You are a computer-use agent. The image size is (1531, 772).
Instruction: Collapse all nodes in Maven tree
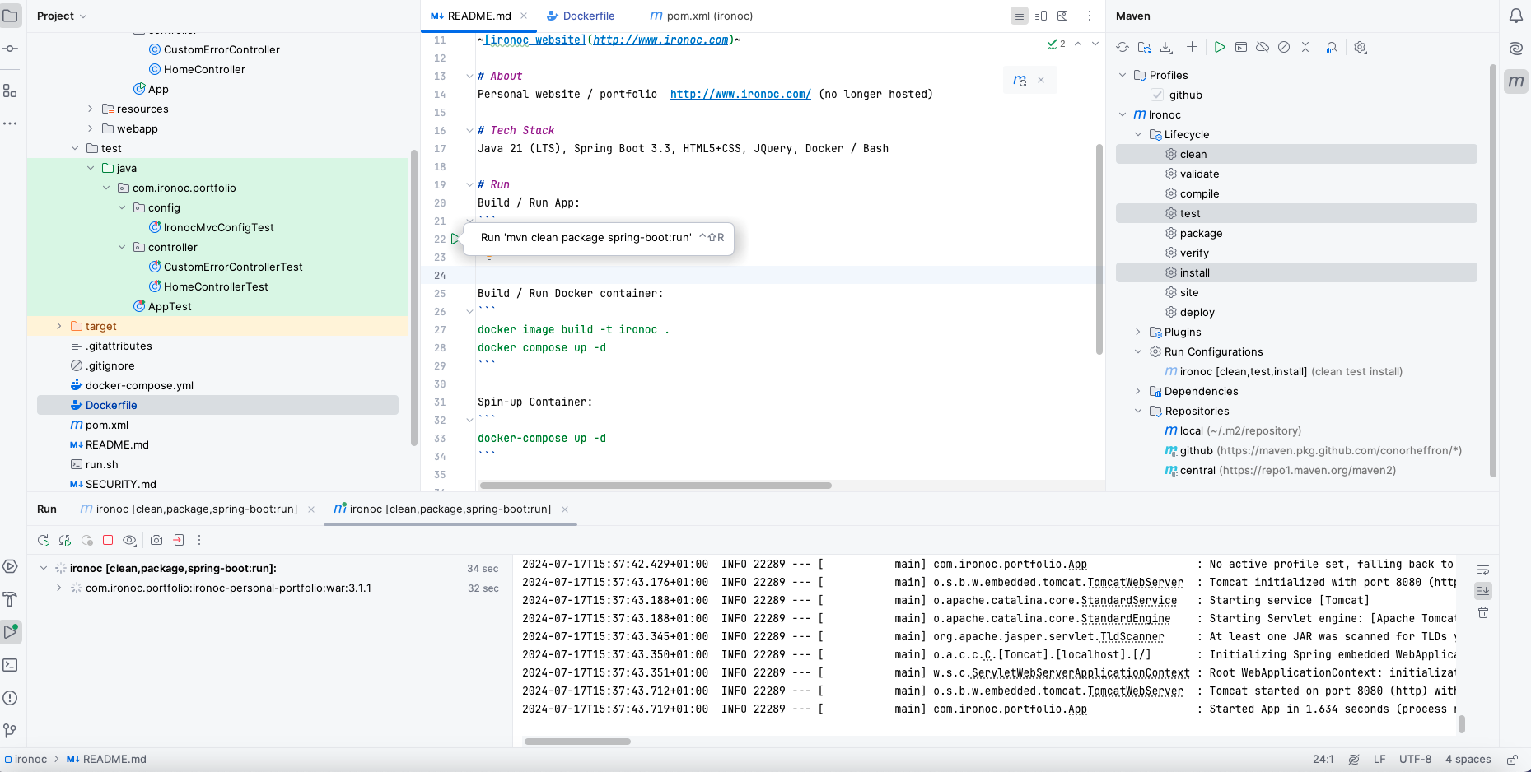point(1305,47)
